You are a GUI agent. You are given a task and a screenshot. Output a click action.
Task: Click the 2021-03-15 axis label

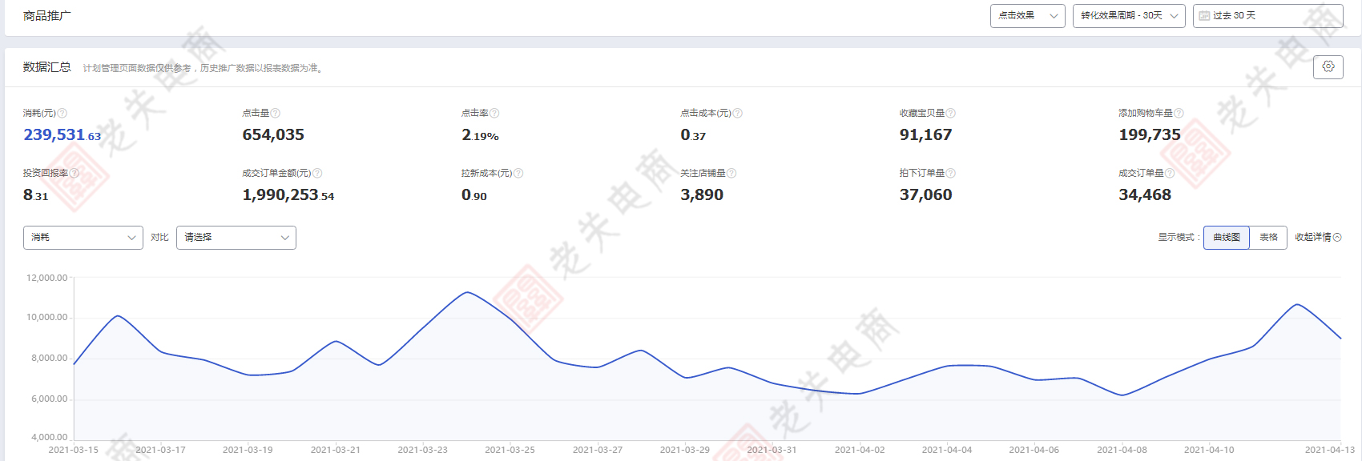(x=74, y=450)
